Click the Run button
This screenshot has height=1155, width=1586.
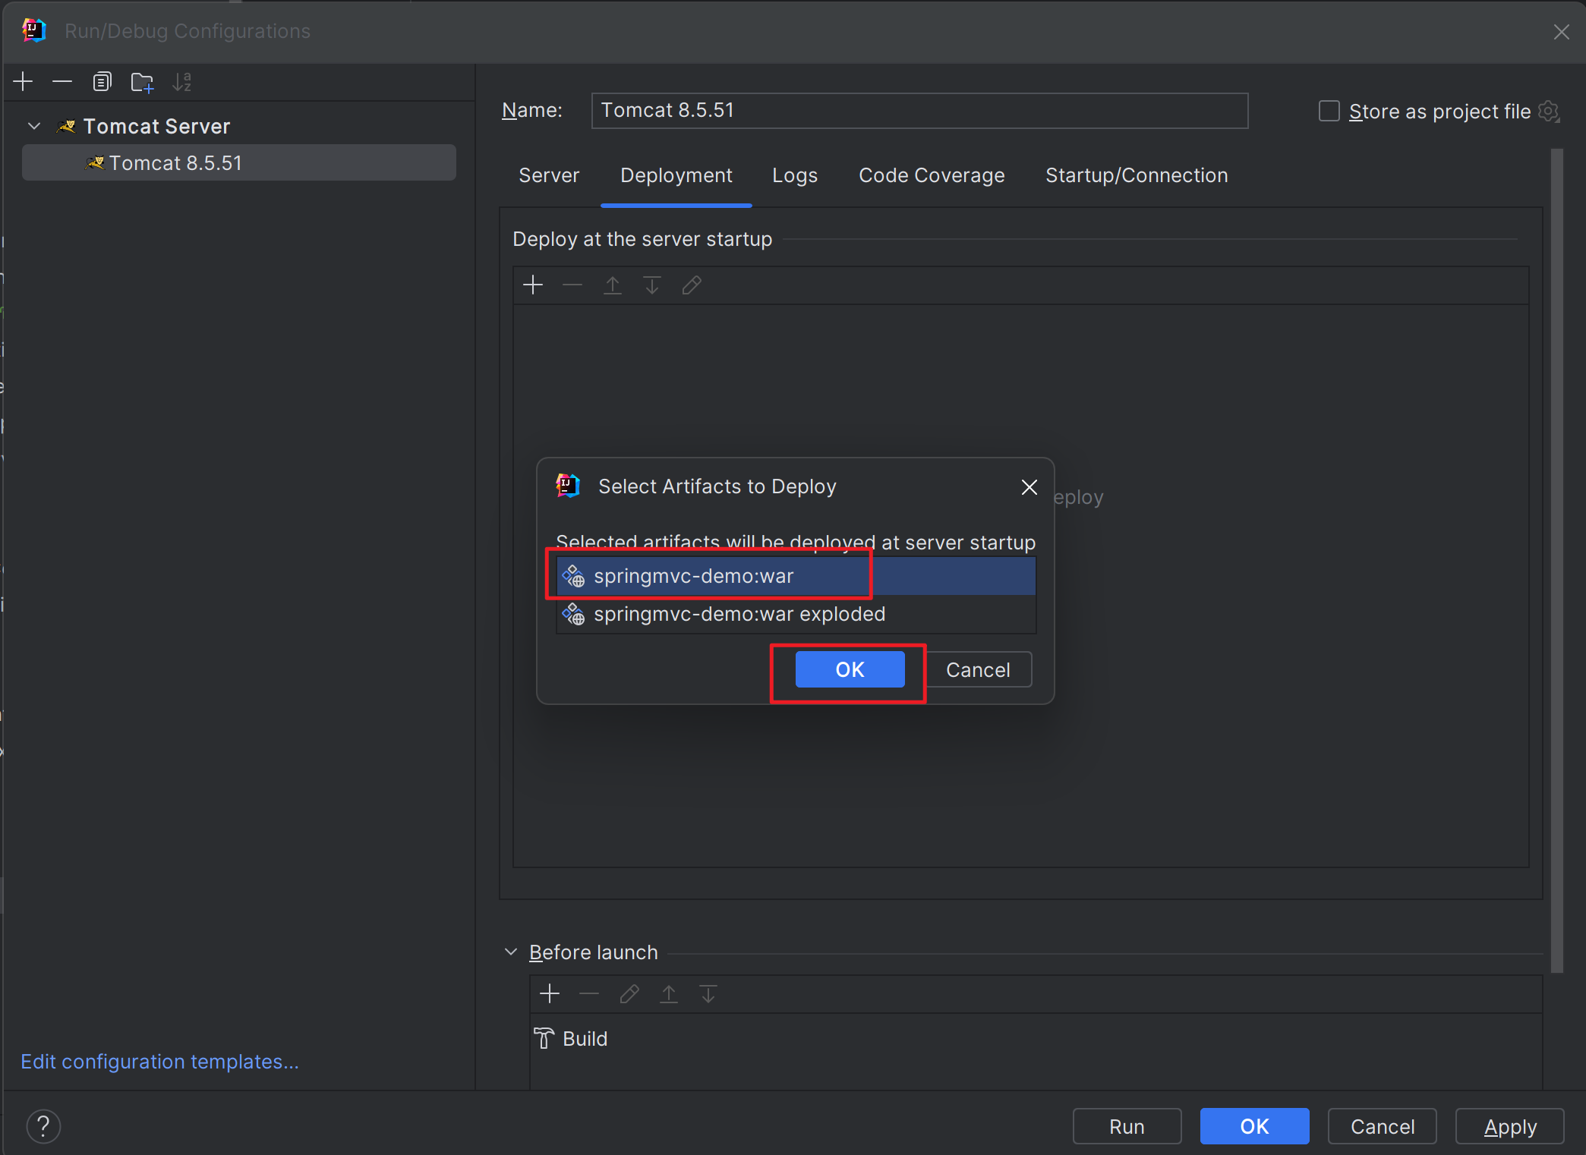[1127, 1126]
